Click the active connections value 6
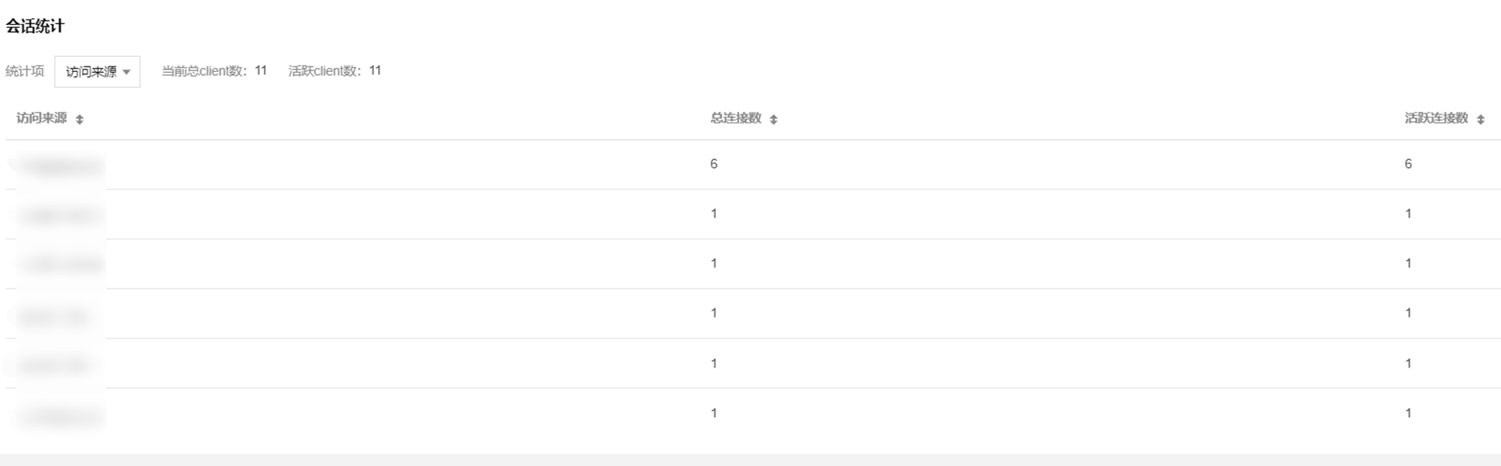This screenshot has width=1501, height=466. [x=1408, y=164]
